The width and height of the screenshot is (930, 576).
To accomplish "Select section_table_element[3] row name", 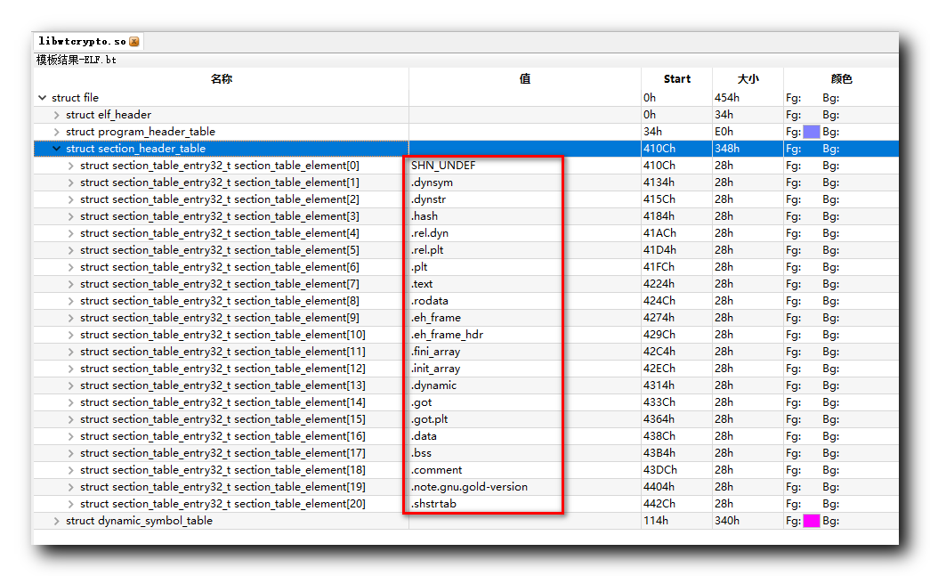I will [220, 216].
